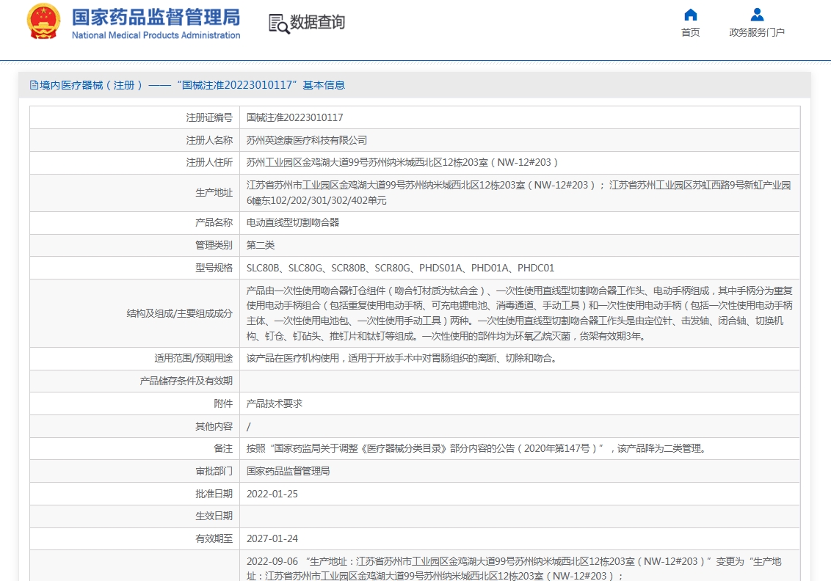Click the blue house home icon

pyautogui.click(x=690, y=14)
